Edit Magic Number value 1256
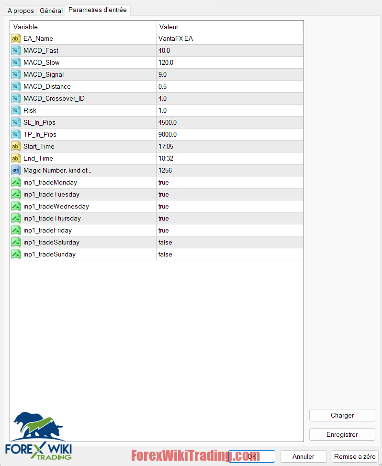 (x=230, y=170)
